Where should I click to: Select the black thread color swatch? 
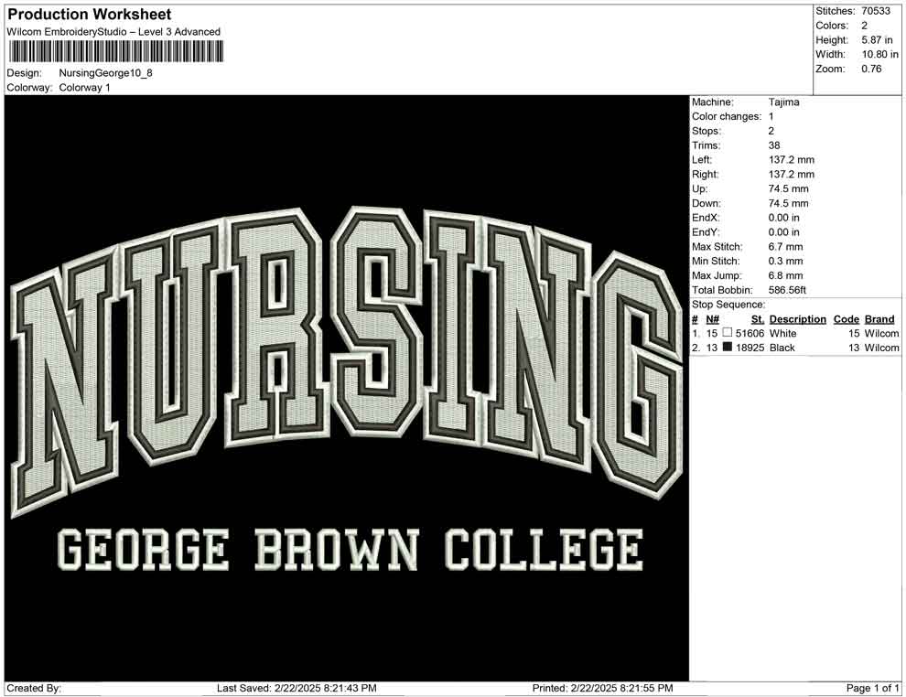728,347
